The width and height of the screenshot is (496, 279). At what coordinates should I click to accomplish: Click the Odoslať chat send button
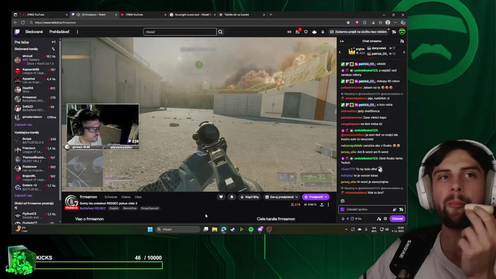tap(397, 219)
